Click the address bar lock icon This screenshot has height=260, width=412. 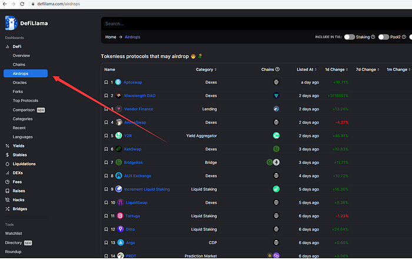[33, 4]
